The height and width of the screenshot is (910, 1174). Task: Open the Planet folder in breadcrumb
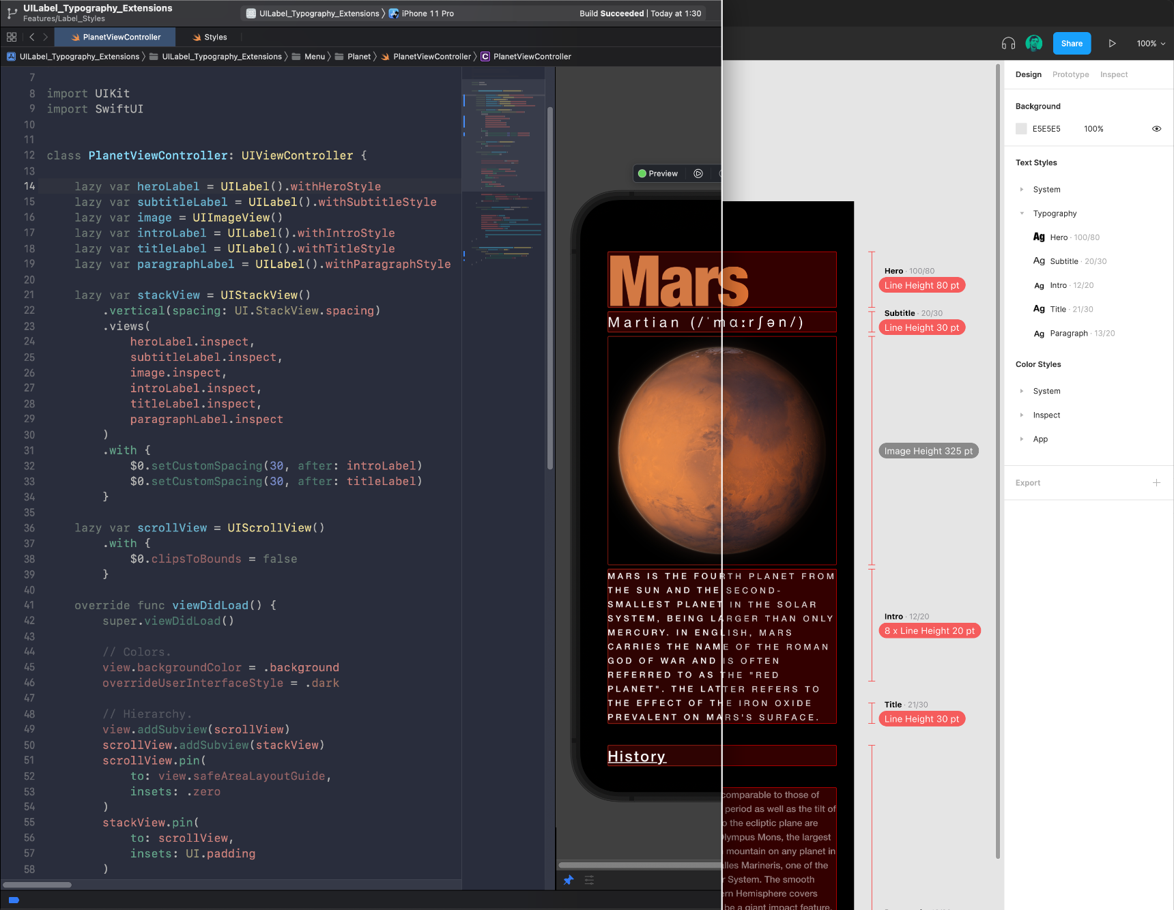coord(353,57)
